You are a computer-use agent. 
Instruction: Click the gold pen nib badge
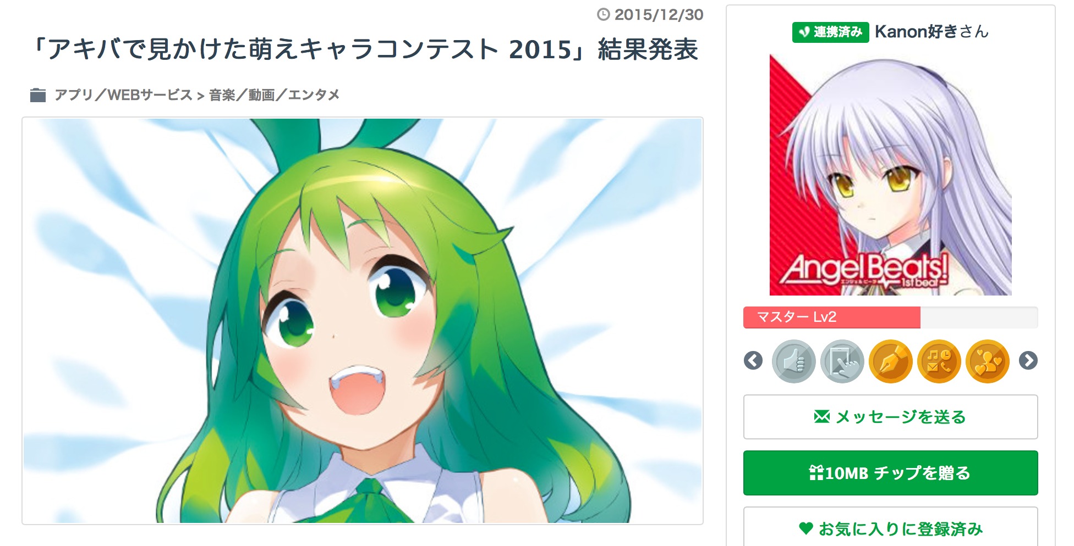click(x=890, y=361)
